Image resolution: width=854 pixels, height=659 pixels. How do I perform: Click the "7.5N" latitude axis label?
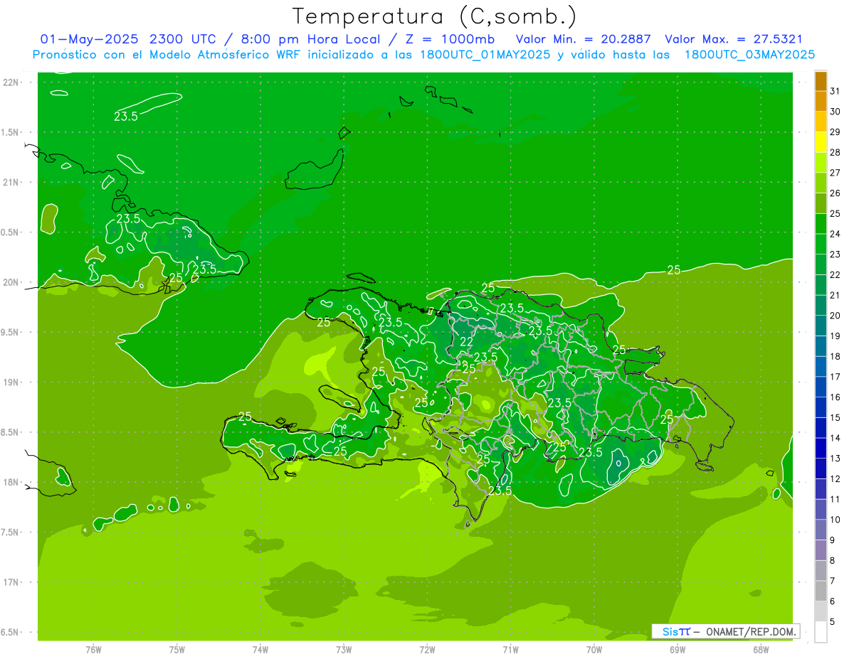click(10, 532)
